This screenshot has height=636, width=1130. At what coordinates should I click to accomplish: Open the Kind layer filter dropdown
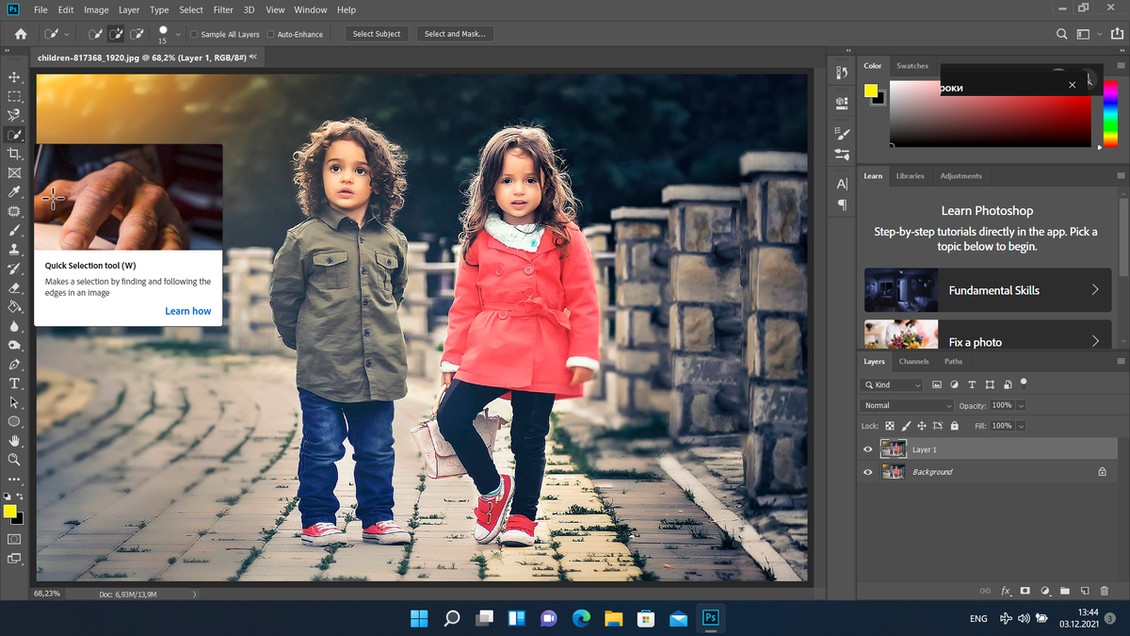pos(893,385)
